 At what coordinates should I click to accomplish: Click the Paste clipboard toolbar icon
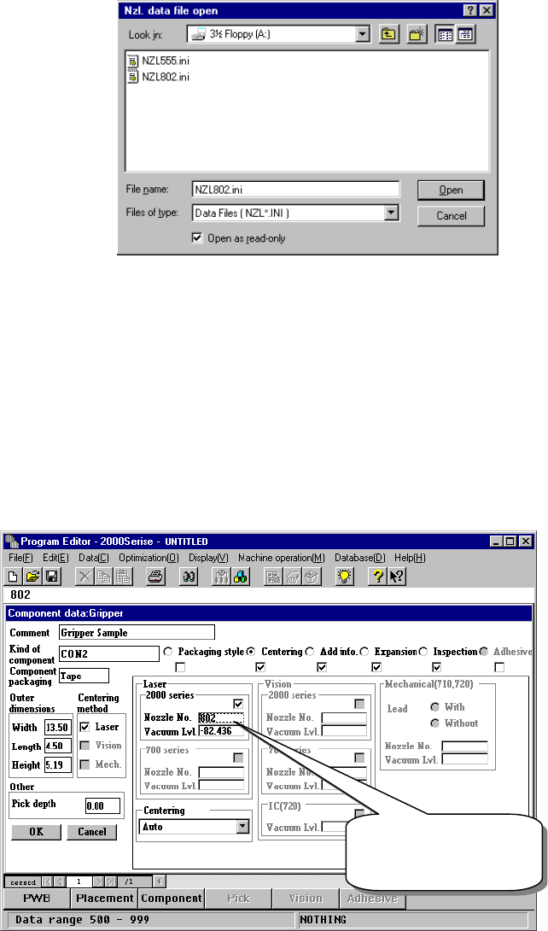(123, 577)
